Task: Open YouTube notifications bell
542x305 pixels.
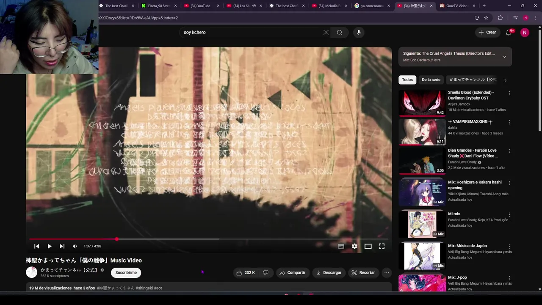Action: [509, 32]
